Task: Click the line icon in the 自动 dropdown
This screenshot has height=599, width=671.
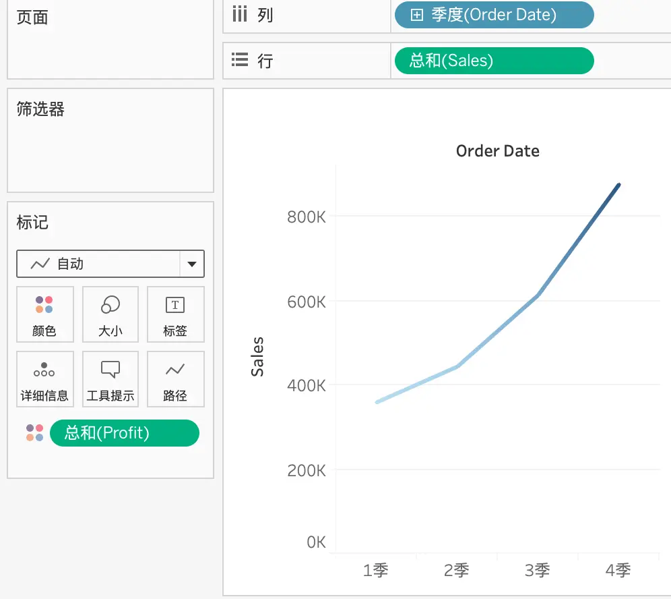Action: [x=40, y=264]
